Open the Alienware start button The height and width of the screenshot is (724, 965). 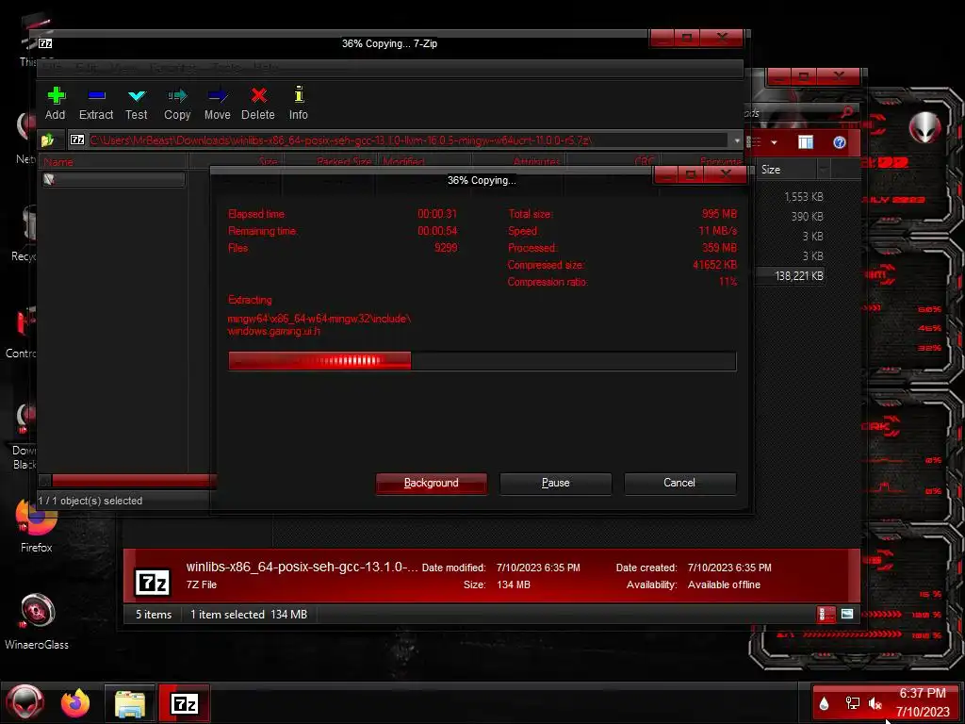click(25, 702)
